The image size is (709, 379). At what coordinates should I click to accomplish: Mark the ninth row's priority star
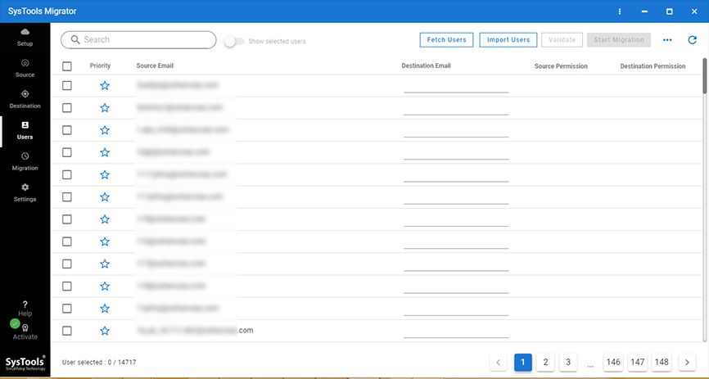pyautogui.click(x=105, y=264)
